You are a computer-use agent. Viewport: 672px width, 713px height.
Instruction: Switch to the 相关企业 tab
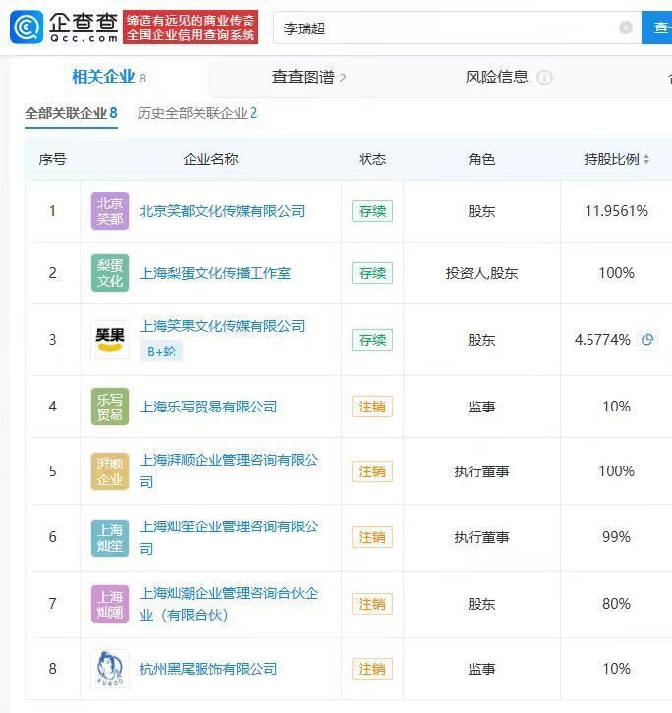pyautogui.click(x=109, y=78)
